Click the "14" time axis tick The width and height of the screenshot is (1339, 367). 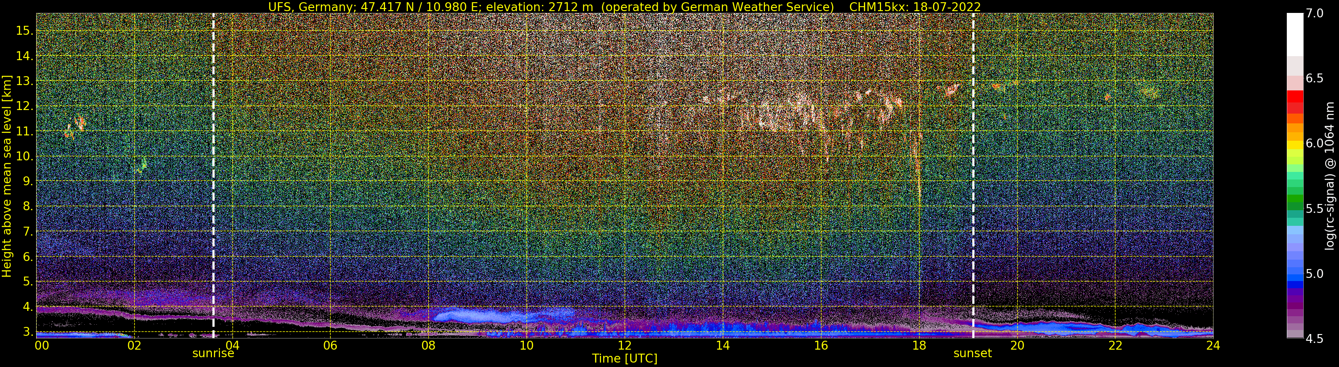tap(722, 346)
